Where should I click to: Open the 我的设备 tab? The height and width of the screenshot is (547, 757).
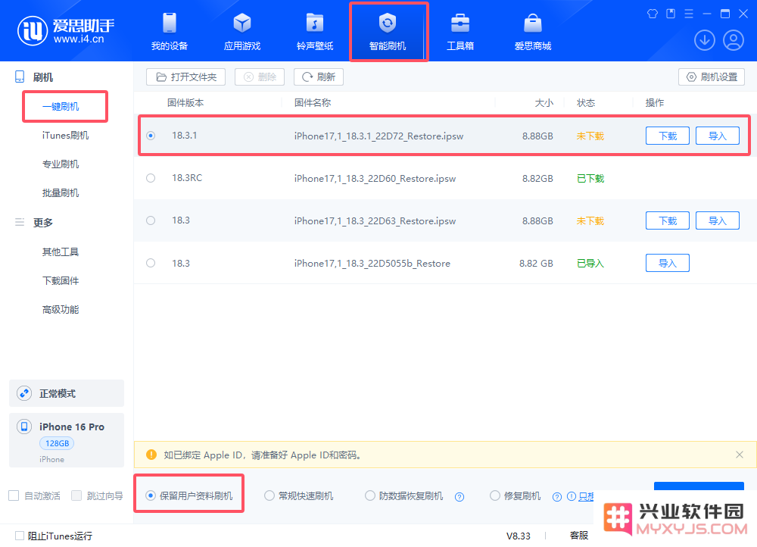(170, 31)
